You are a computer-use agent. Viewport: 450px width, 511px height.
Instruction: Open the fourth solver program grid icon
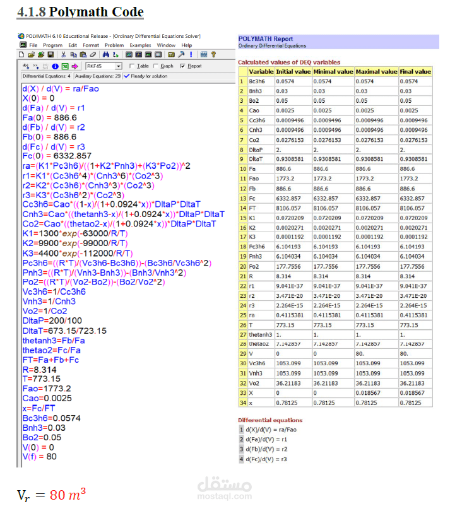[x=158, y=54]
